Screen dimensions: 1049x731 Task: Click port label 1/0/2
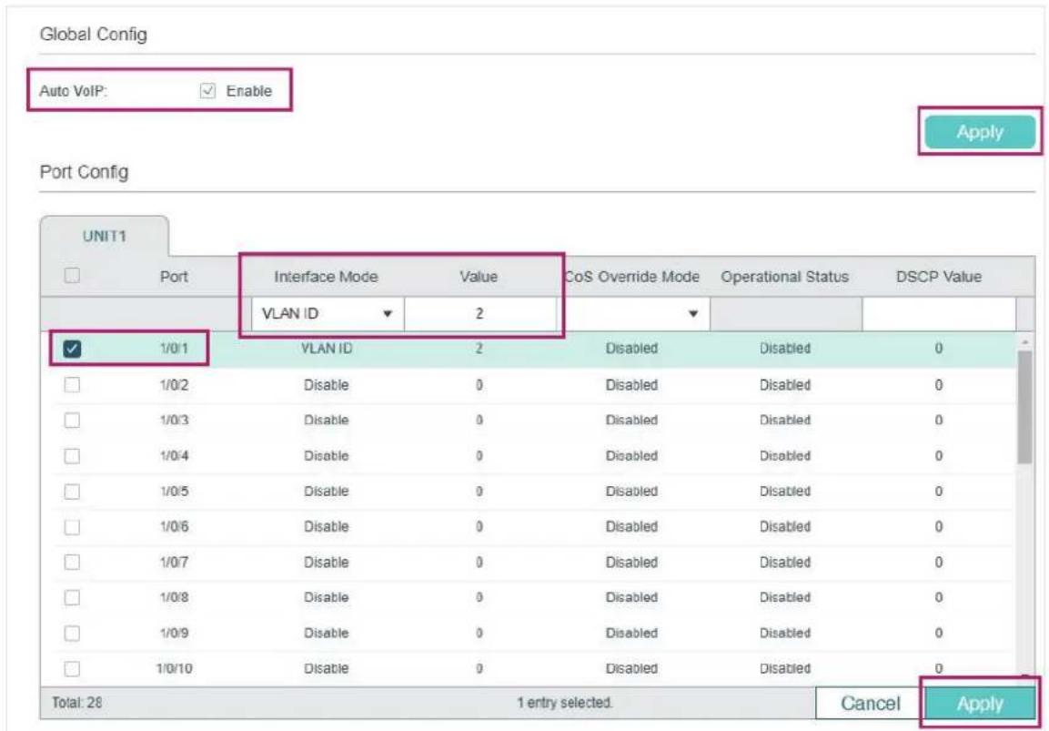tap(174, 385)
